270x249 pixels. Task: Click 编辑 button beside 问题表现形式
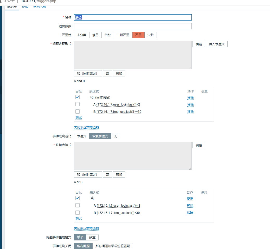coord(198,44)
